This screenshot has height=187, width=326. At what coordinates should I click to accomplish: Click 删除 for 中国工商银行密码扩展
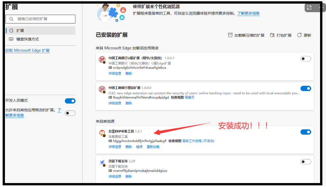129,103
